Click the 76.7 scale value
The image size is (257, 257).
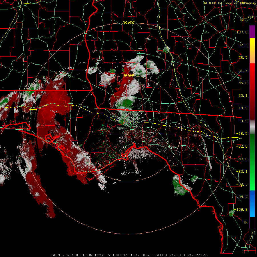point(243,57)
